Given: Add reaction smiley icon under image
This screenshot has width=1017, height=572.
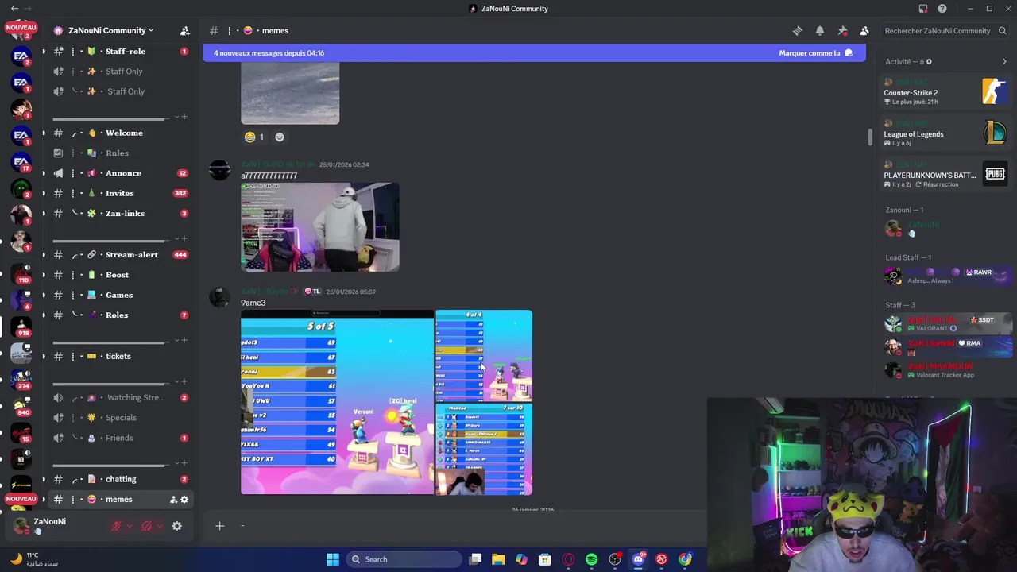Looking at the screenshot, I should (280, 137).
